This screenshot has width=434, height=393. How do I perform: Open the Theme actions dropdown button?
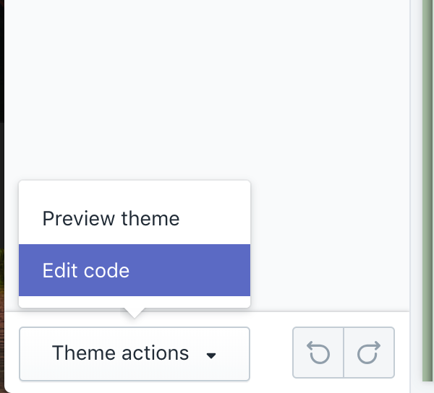pyautogui.click(x=135, y=353)
